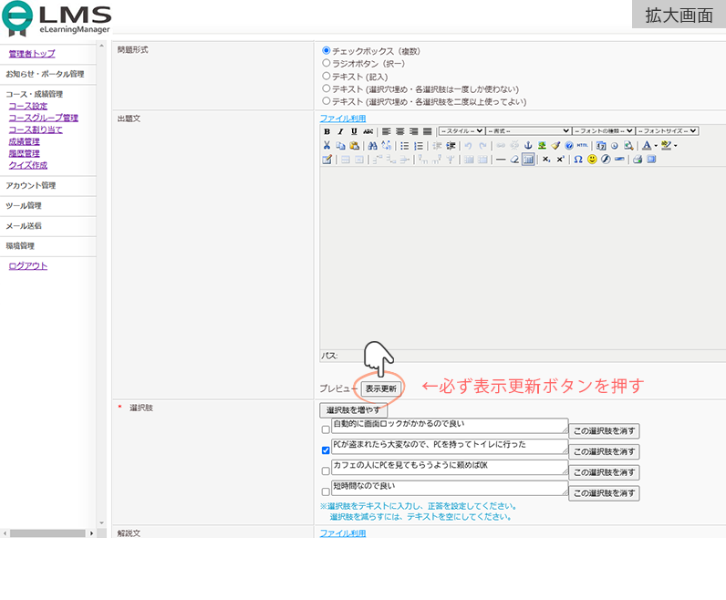726x600 pixels.
Task: Delete the 短時間なので良い choice
Action: 604,493
